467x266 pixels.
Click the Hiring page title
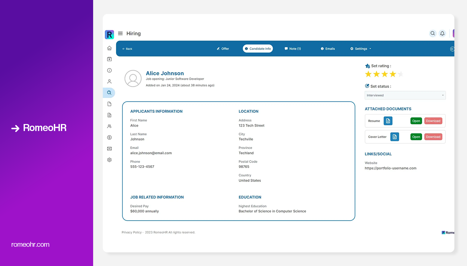[133, 34]
